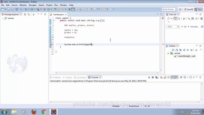Image resolution: width=204 pixels, height=115 pixels.
Task: Open the Window menu
Action: point(63,5)
